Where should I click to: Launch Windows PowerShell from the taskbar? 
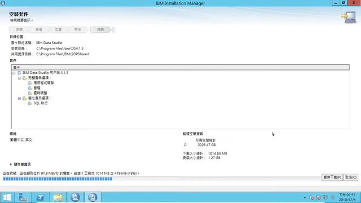tap(40, 197)
